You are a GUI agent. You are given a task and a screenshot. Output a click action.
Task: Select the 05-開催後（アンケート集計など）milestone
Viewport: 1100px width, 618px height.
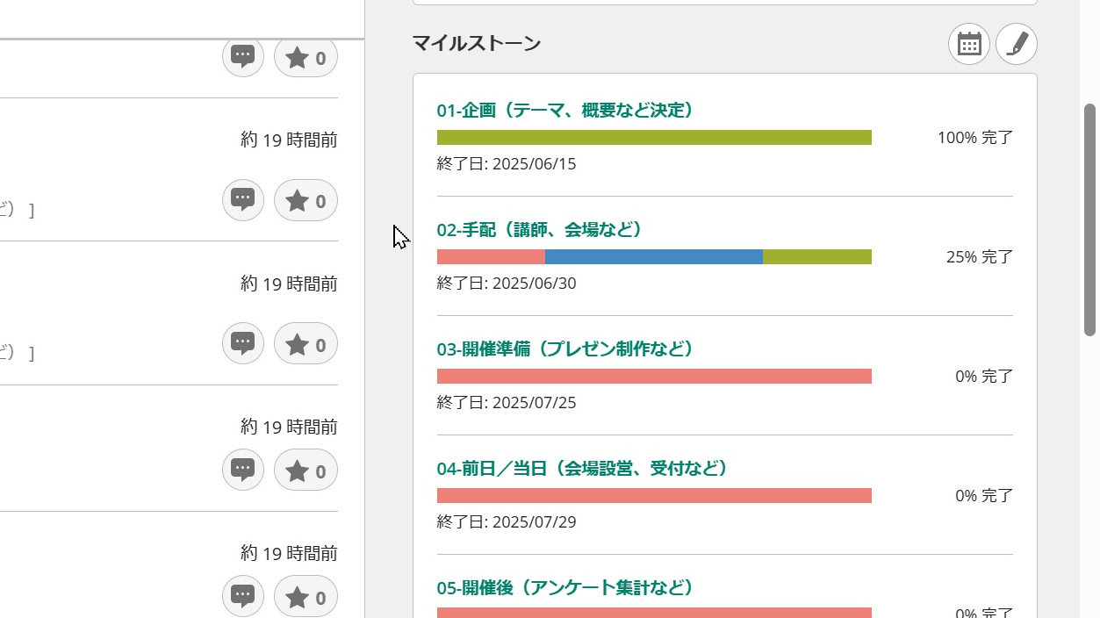565,588
